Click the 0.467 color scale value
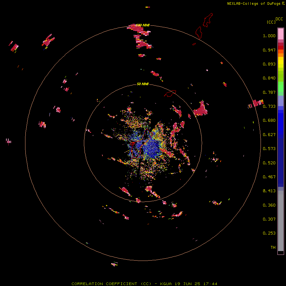Screen dimensions: 286x286 (269, 177)
